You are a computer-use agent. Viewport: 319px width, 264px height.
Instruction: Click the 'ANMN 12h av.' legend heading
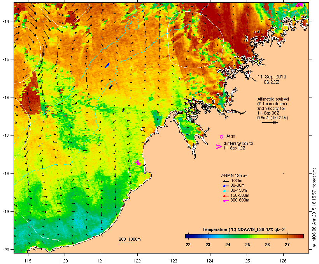click(x=235, y=175)
